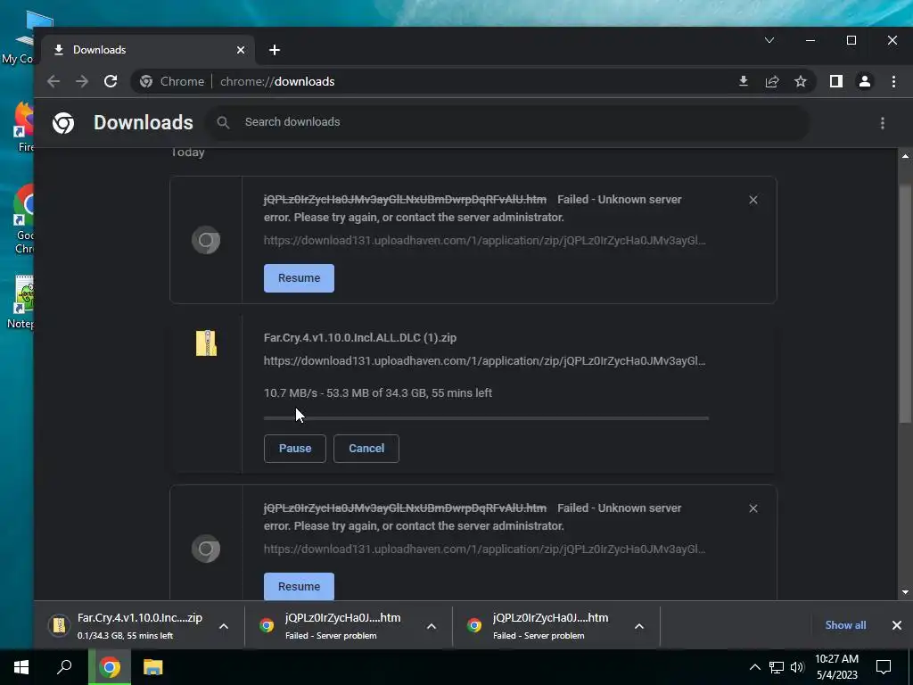Click the scrollbar up arrow
The height and width of the screenshot is (685, 913).
tap(905, 156)
